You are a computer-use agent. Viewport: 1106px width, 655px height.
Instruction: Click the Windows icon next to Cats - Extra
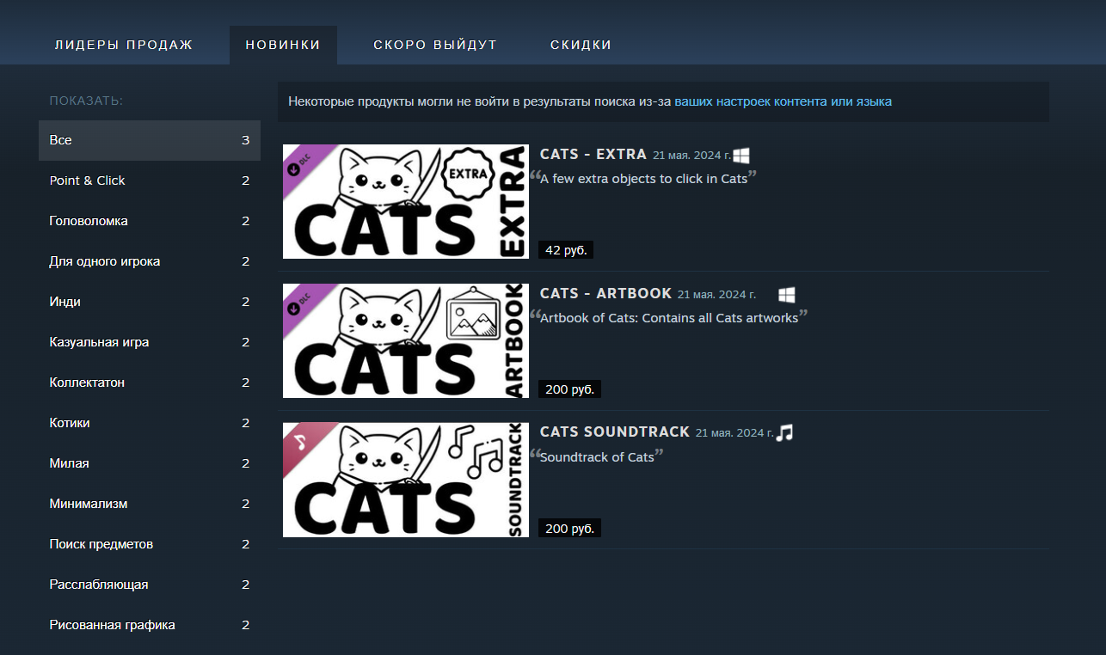click(x=741, y=156)
